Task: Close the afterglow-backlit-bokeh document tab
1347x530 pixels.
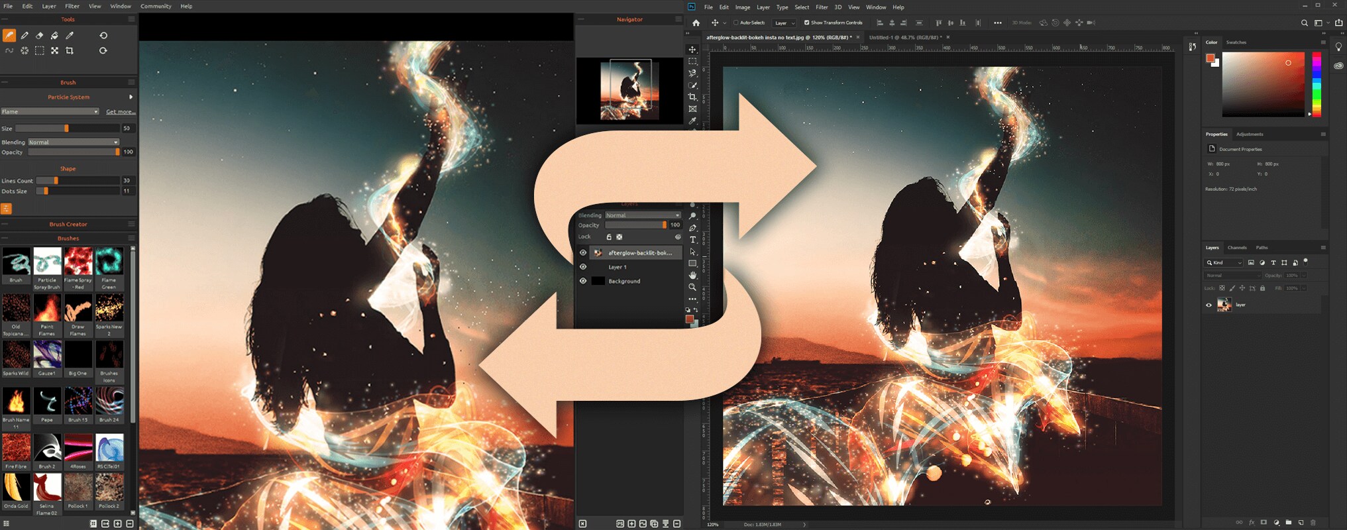Action: pos(858,37)
